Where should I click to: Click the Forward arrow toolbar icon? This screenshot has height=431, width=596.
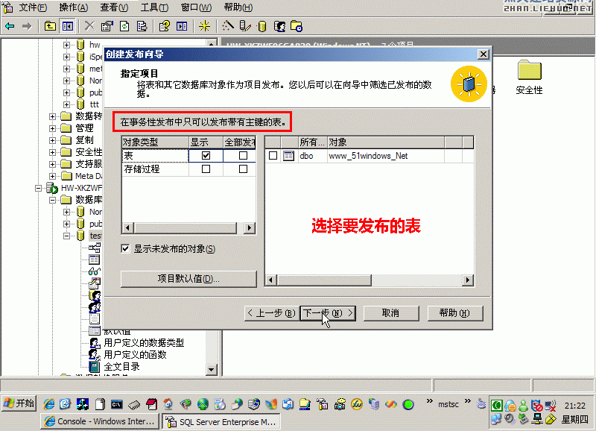click(x=27, y=26)
